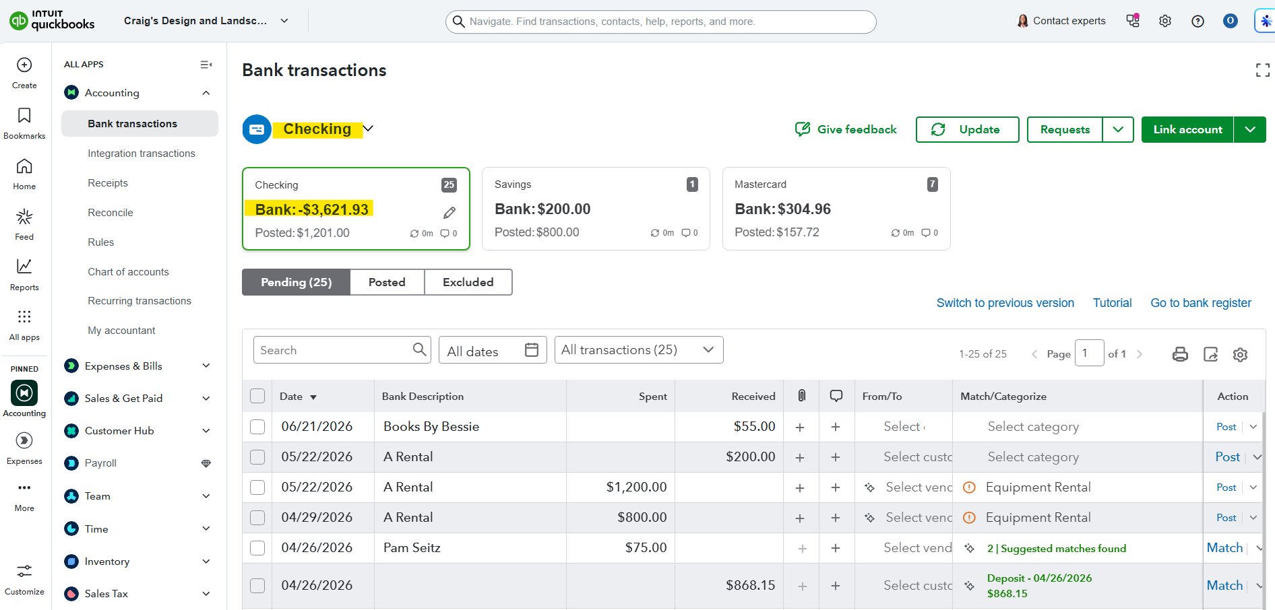Open the date picker calendar icon
Screen dimensions: 1275x610
[x=532, y=350]
